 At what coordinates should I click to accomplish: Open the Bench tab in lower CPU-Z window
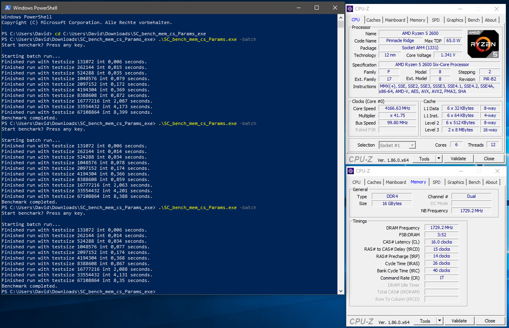tap(475, 182)
